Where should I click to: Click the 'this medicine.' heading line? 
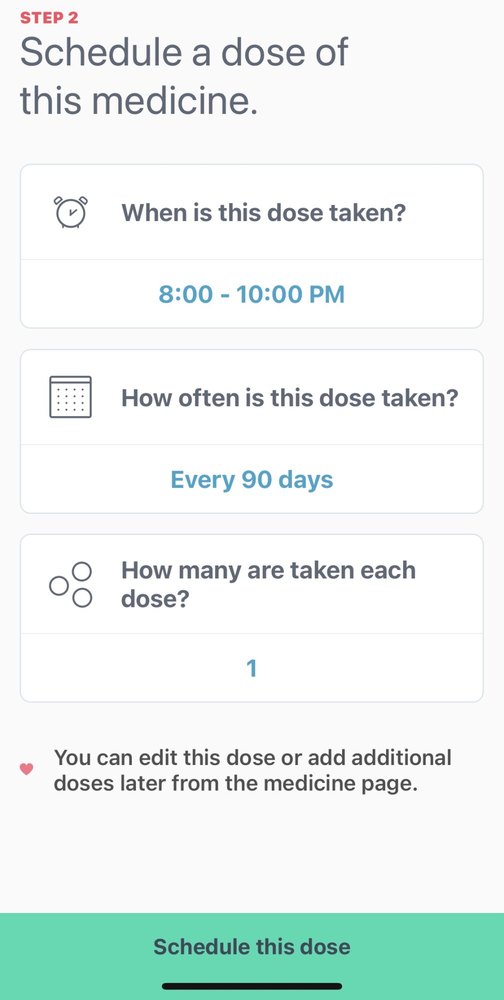[x=139, y=100]
